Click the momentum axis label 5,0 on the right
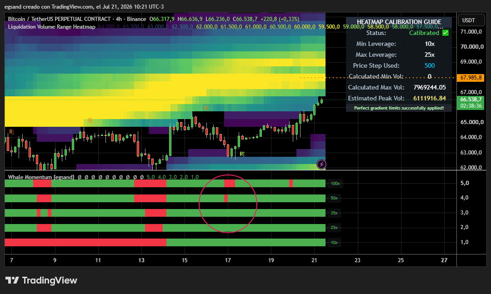Screen dimensions: 491x294 coord(464,183)
